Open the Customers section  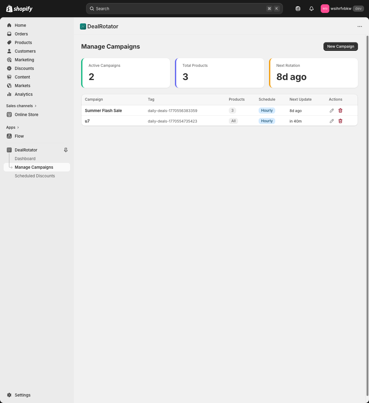pos(25,51)
